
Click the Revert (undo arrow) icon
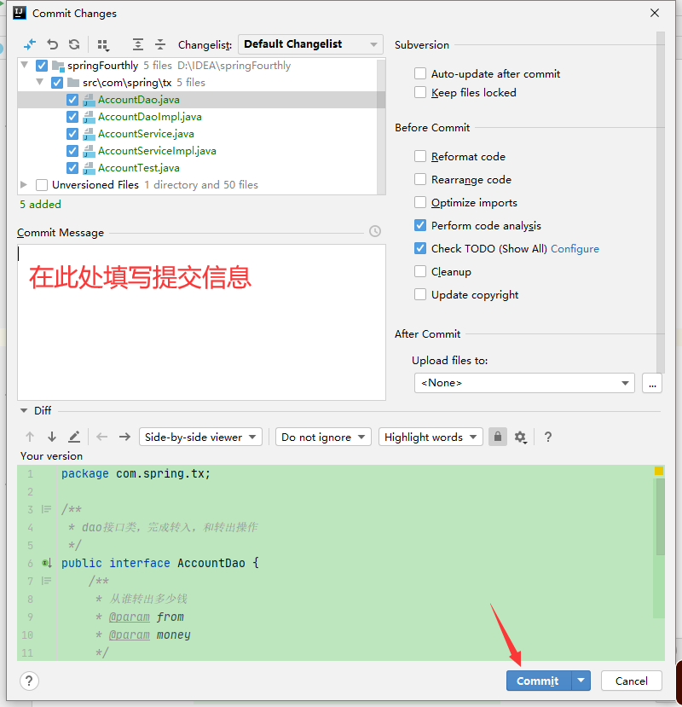[x=52, y=44]
